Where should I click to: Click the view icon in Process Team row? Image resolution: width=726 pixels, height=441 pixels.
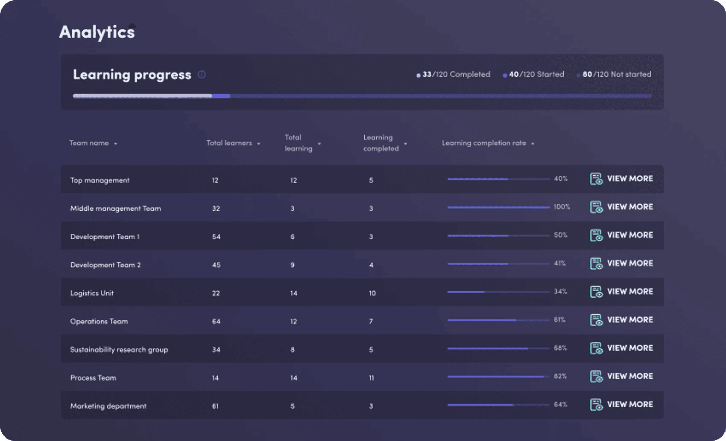point(596,377)
